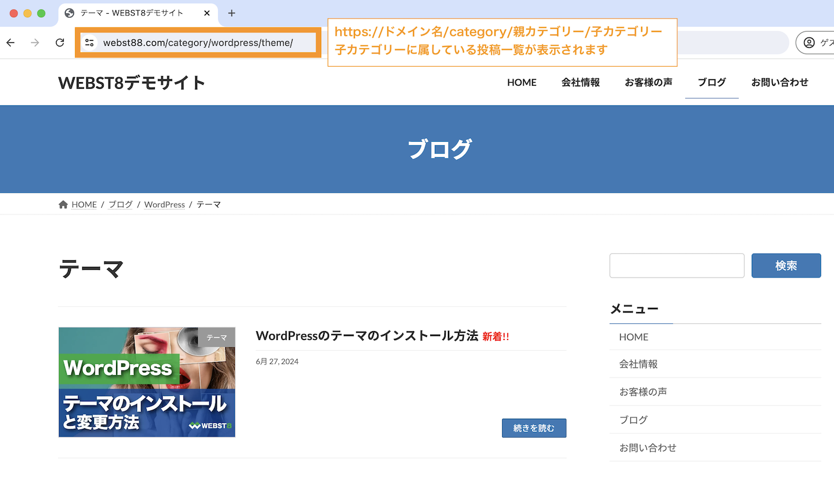Click ブログ breadcrumb link
Viewport: 834px width, 480px height.
click(x=120, y=204)
